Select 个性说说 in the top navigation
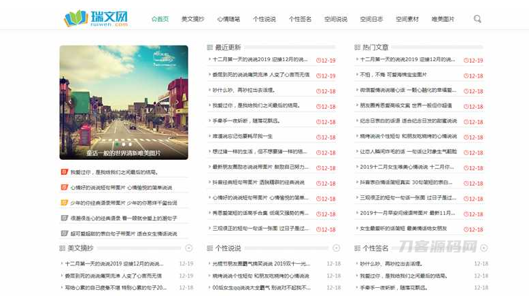 coord(264,19)
